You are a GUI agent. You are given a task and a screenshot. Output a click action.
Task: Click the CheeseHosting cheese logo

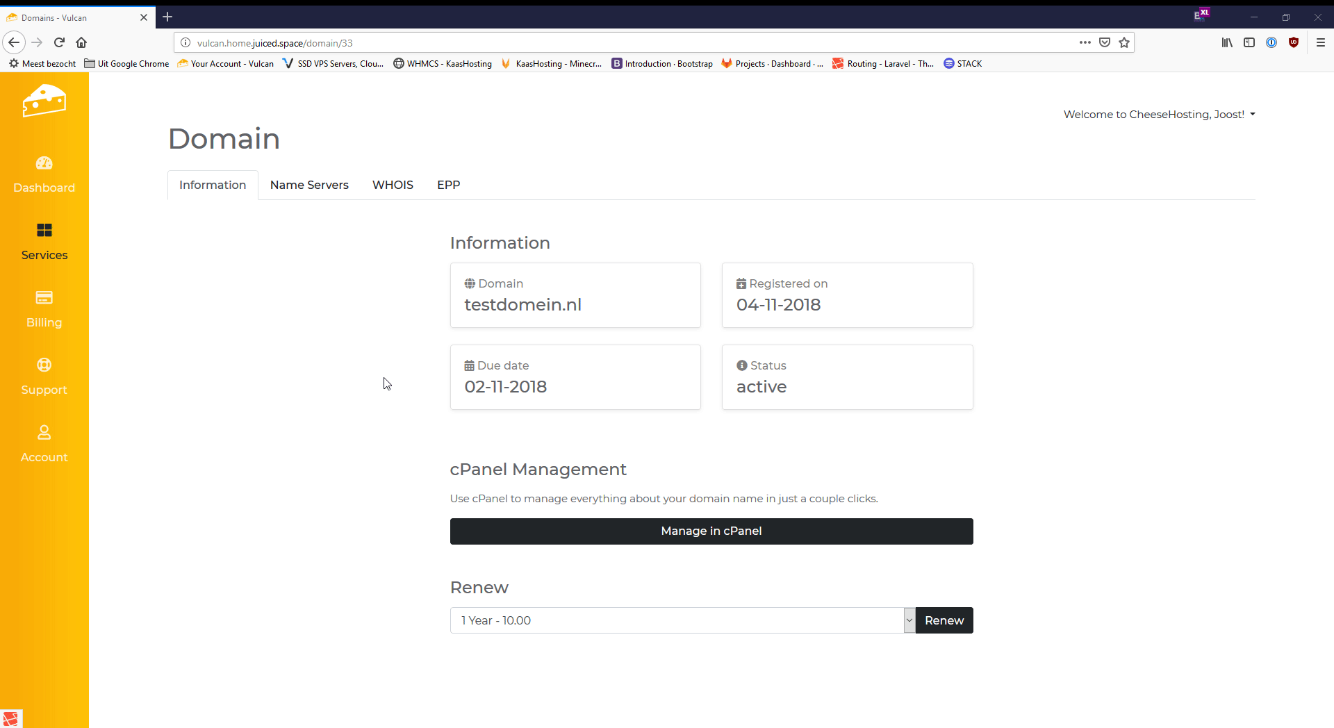click(x=44, y=101)
